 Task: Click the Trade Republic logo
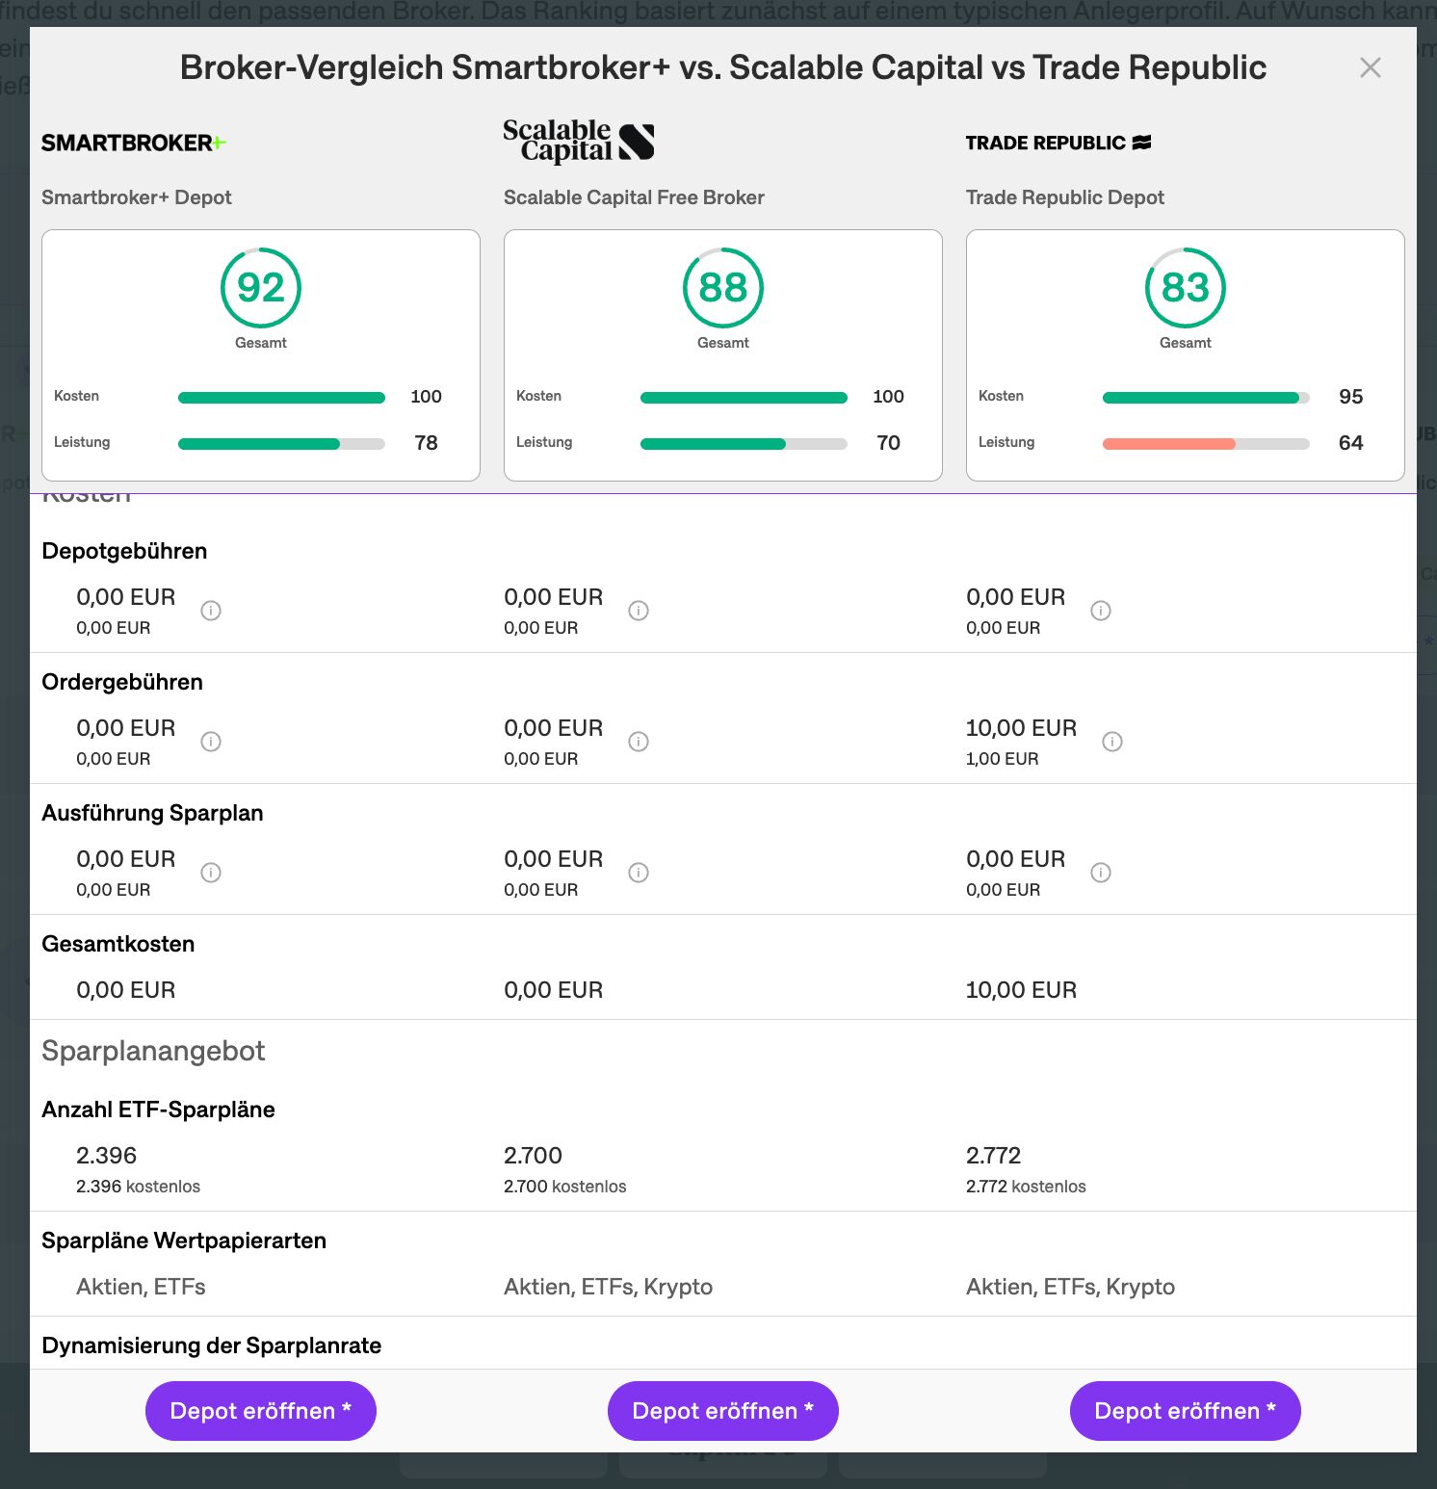pos(1058,143)
